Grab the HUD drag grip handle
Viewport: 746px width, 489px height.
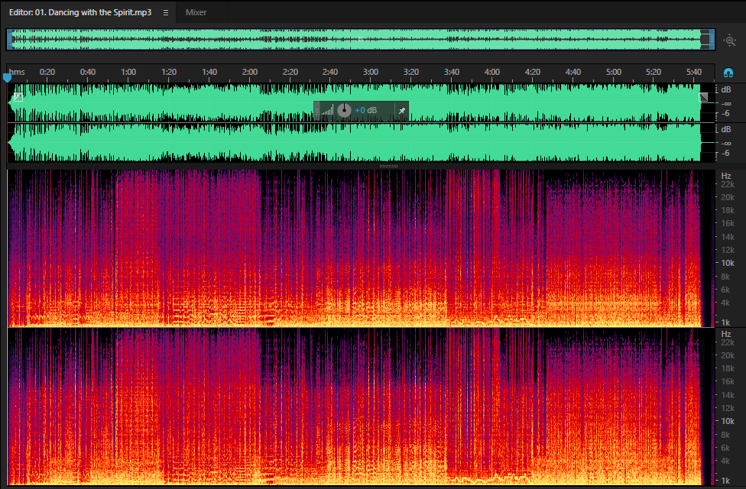tap(317, 111)
